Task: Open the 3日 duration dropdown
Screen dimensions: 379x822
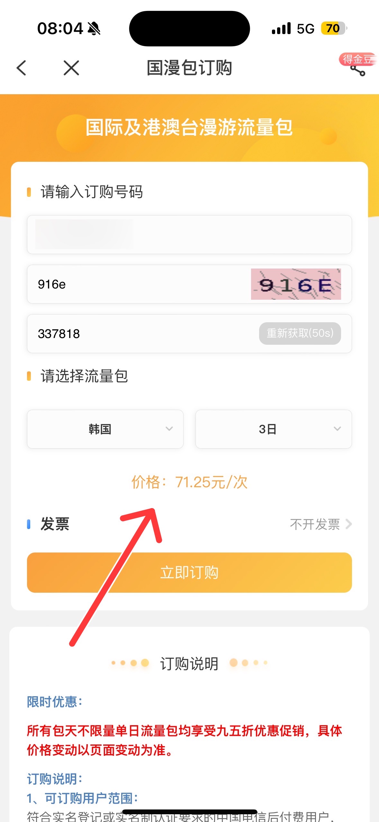Action: pos(274,429)
